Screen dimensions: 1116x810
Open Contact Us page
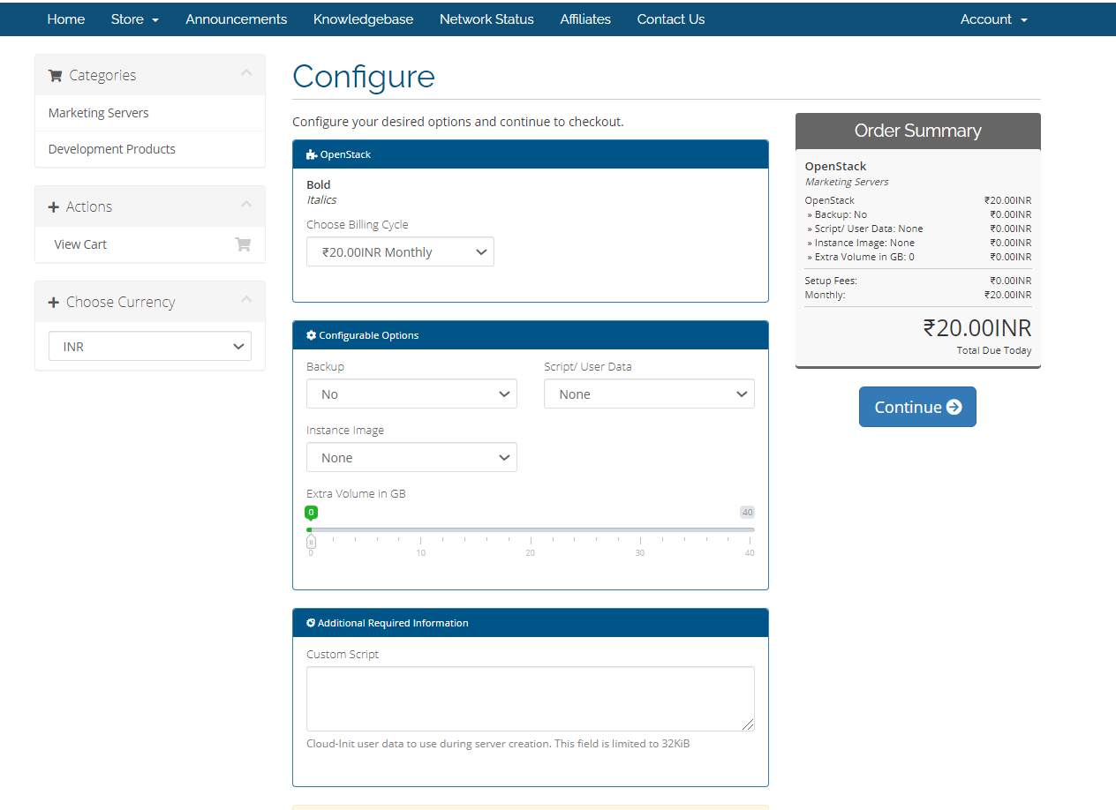click(671, 19)
